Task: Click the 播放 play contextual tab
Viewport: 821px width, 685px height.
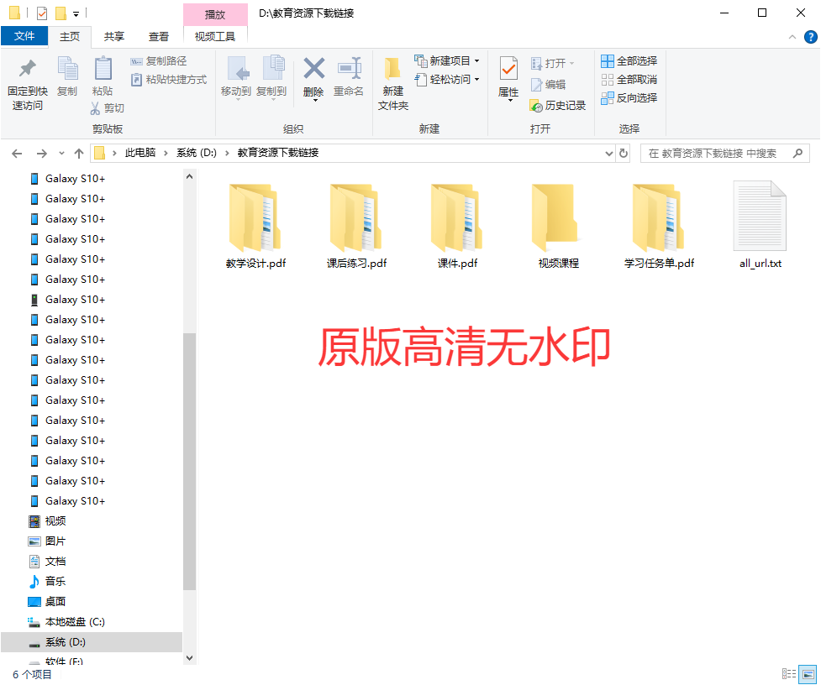Action: point(215,14)
